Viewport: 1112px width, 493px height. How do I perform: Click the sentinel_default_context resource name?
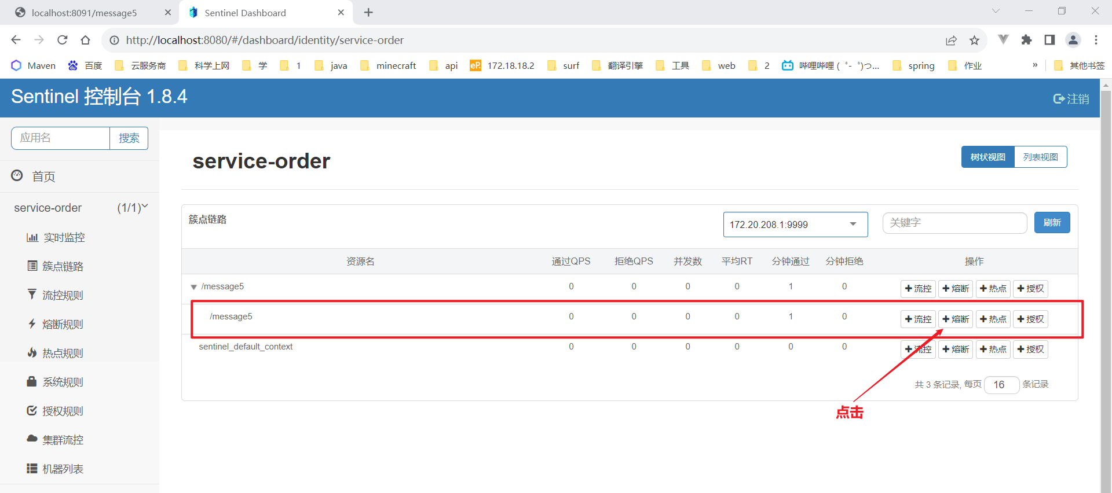tap(246, 347)
